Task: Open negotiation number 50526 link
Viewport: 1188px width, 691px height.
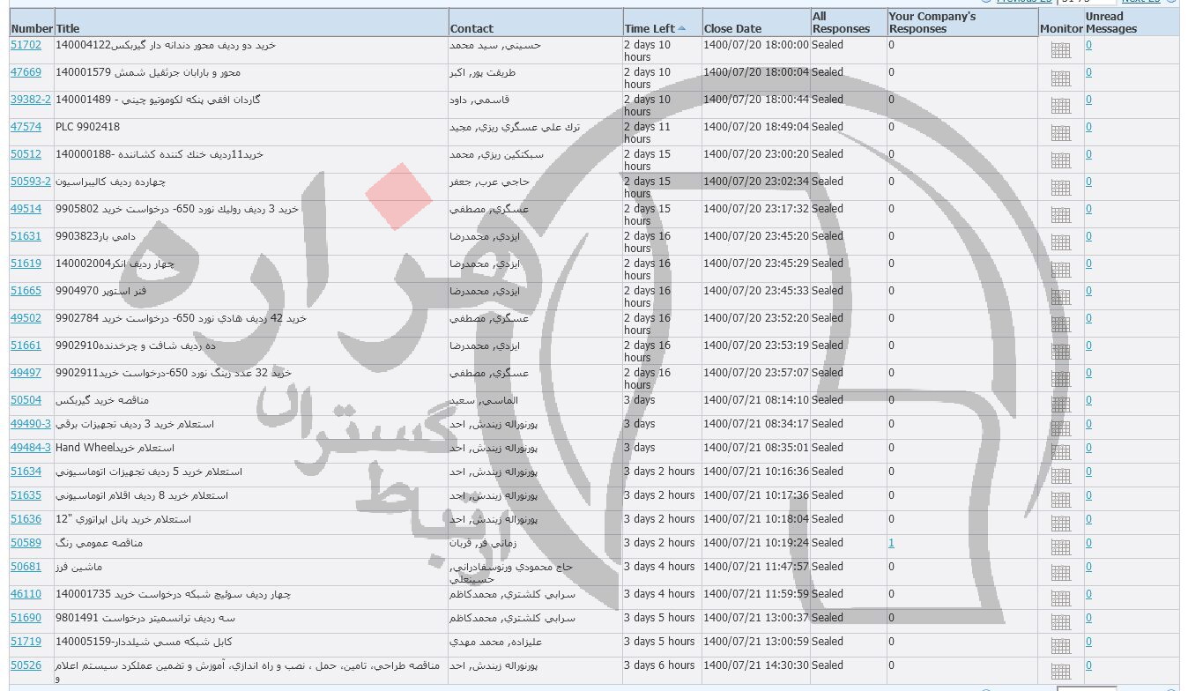Action: click(26, 665)
